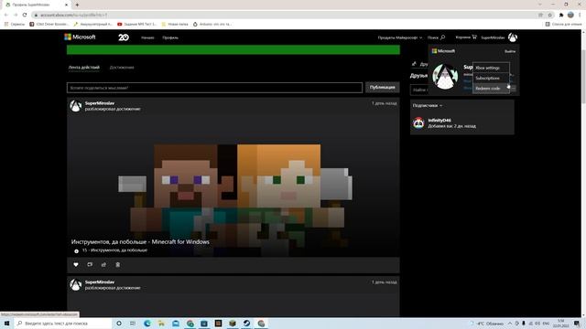Click the Microsoft logo in site header
Screen dimensions: 586x329
click(x=80, y=37)
